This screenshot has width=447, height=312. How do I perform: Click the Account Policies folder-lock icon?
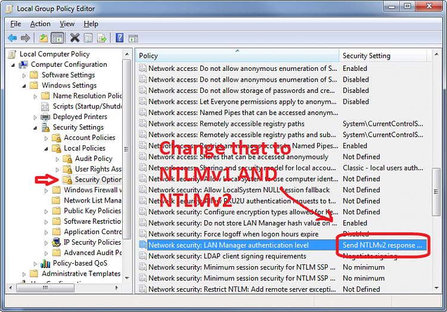coord(57,138)
